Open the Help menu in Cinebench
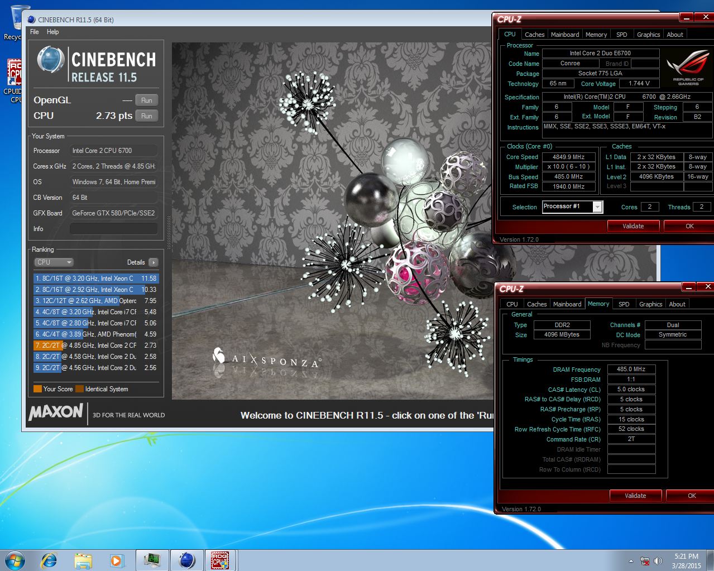The height and width of the screenshot is (571, 714). click(x=52, y=32)
